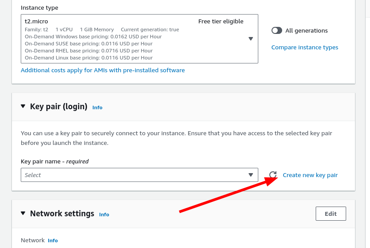The image size is (370, 248).
Task: Open Compare instance types link
Action: point(305,47)
